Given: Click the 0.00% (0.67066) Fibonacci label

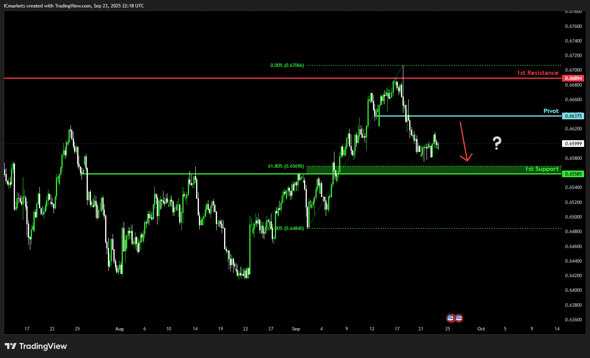Looking at the screenshot, I should click(x=287, y=65).
